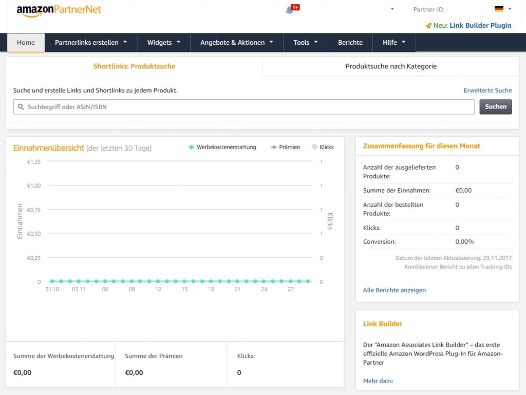
Task: Expand the Hilfe menu
Action: pyautogui.click(x=394, y=42)
